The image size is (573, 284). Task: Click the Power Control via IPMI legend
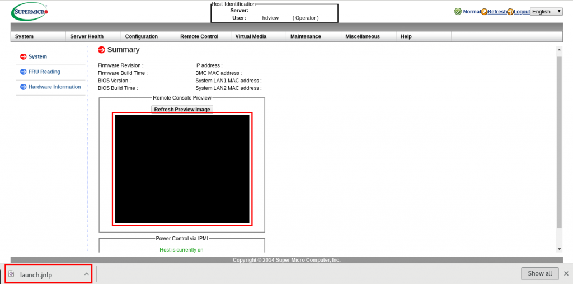pos(182,238)
